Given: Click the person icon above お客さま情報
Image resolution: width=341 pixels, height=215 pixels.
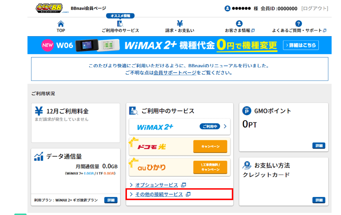Looking at the screenshot, I should tap(239, 23).
